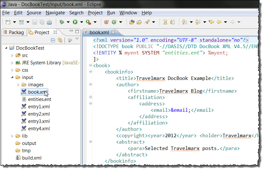This screenshot has height=171, width=265.
Task: Open the dropdown arrow next to Run button
Action: tap(82, 22)
